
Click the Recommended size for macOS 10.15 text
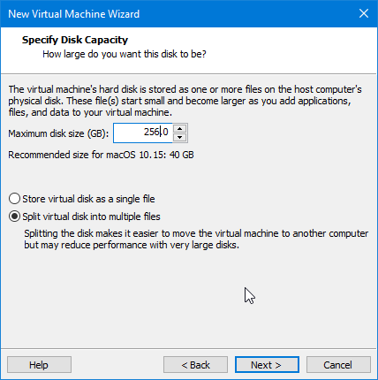coord(101,155)
